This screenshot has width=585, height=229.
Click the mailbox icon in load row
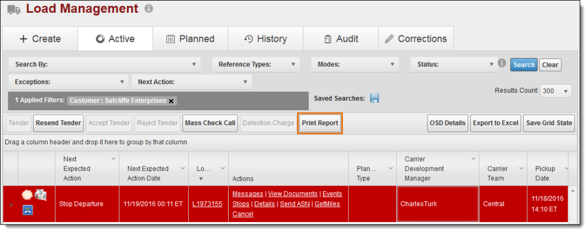click(x=41, y=195)
